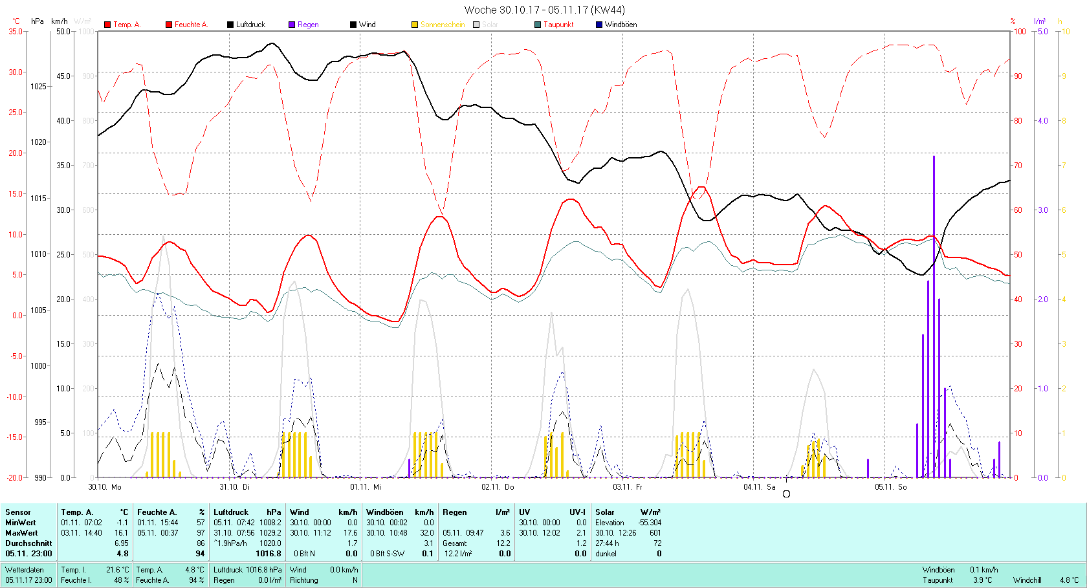The image size is (1087, 588).
Task: Click the Temp. I. value 21.6 °C
Action: click(x=117, y=569)
